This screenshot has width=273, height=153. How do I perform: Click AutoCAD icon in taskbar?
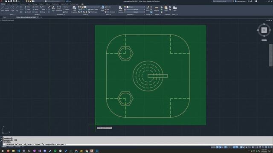[92, 151]
